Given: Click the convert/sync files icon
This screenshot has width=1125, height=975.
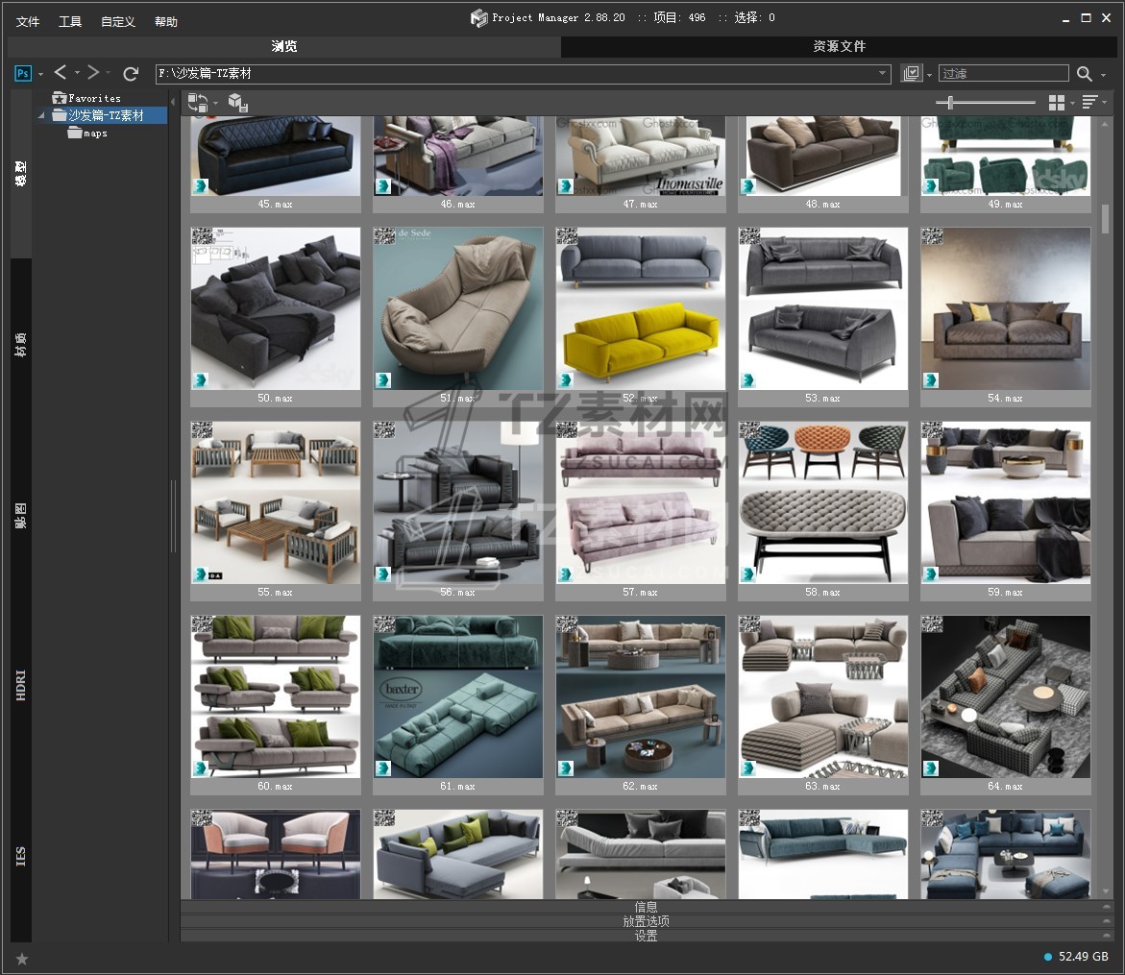Looking at the screenshot, I should (x=197, y=103).
